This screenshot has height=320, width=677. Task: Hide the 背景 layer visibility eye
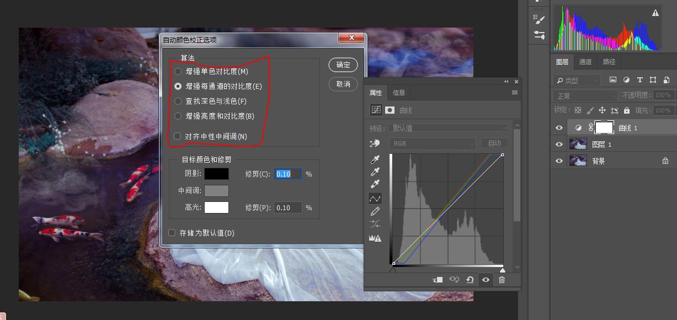tap(558, 161)
